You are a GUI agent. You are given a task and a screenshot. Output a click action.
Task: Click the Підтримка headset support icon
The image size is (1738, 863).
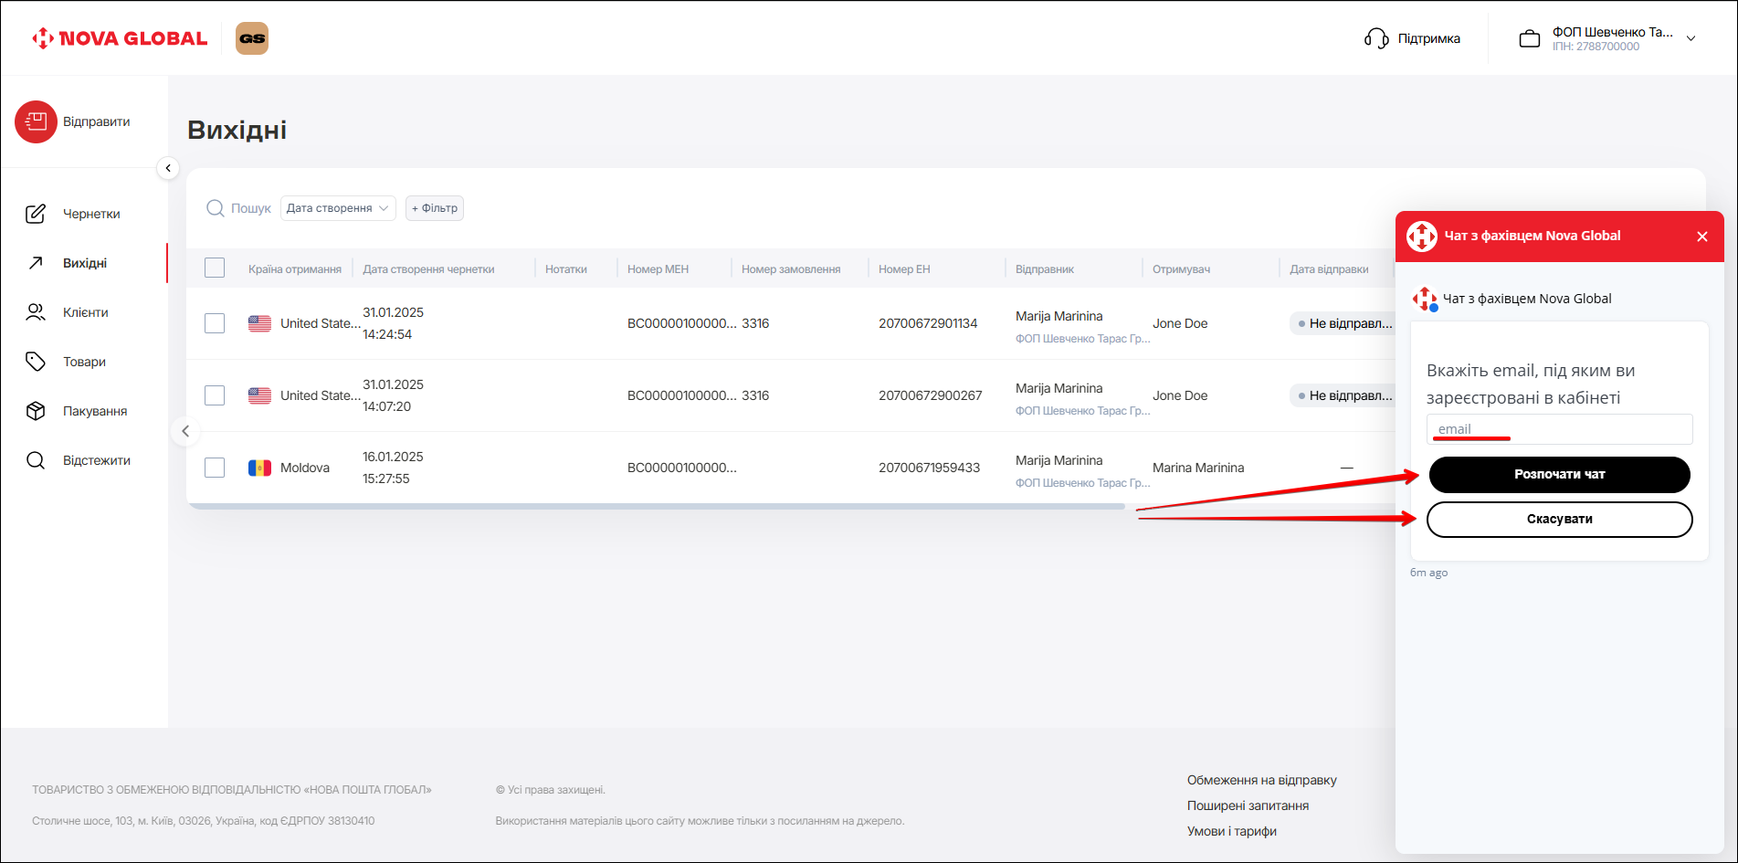pos(1375,38)
